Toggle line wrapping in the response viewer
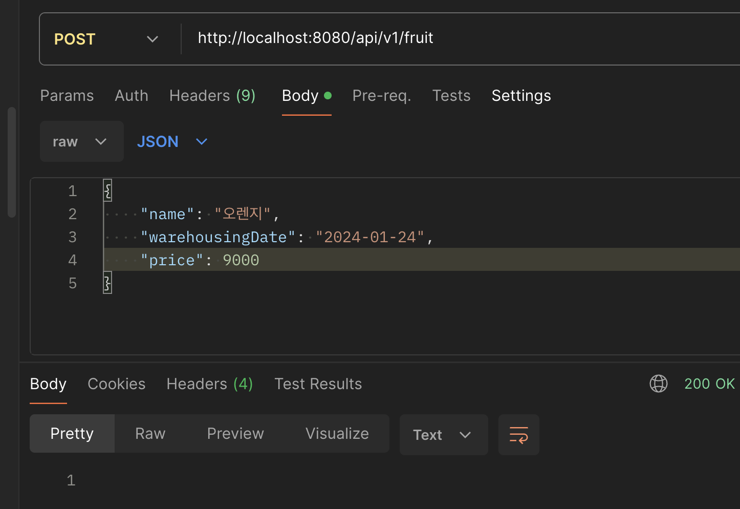This screenshot has height=509, width=740. point(518,435)
